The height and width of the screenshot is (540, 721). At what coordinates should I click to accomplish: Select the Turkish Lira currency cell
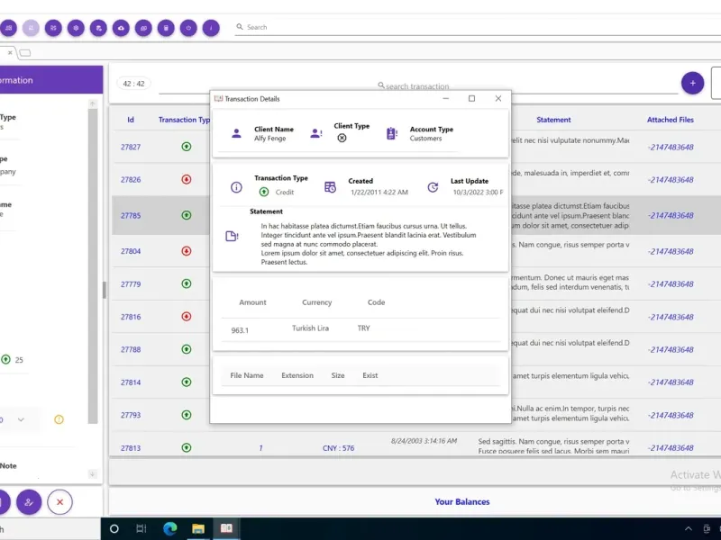pyautogui.click(x=310, y=328)
